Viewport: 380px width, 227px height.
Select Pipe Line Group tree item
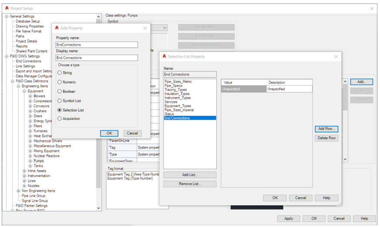pos(34,196)
